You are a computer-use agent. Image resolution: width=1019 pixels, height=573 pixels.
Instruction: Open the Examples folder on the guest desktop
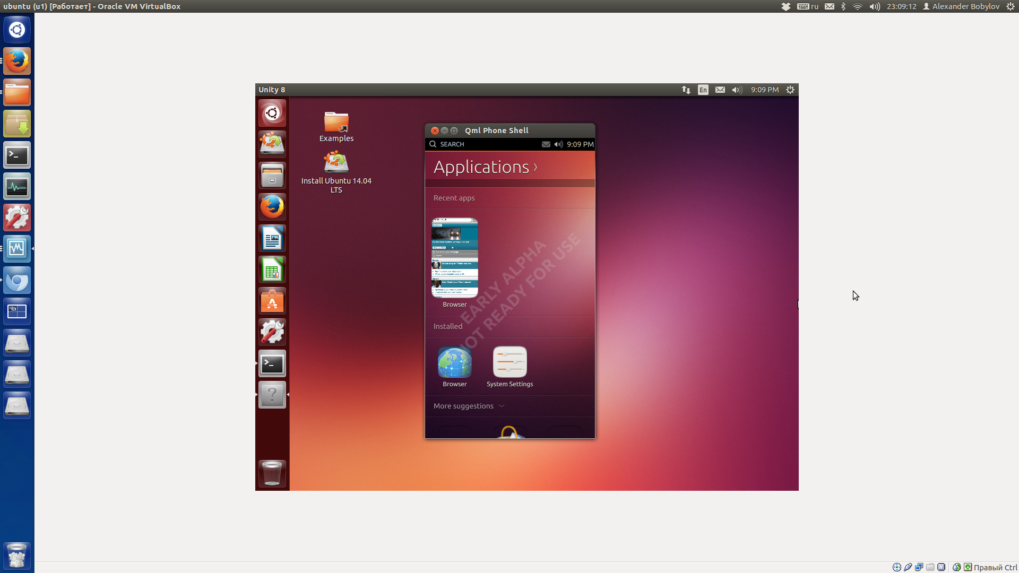tap(336, 127)
